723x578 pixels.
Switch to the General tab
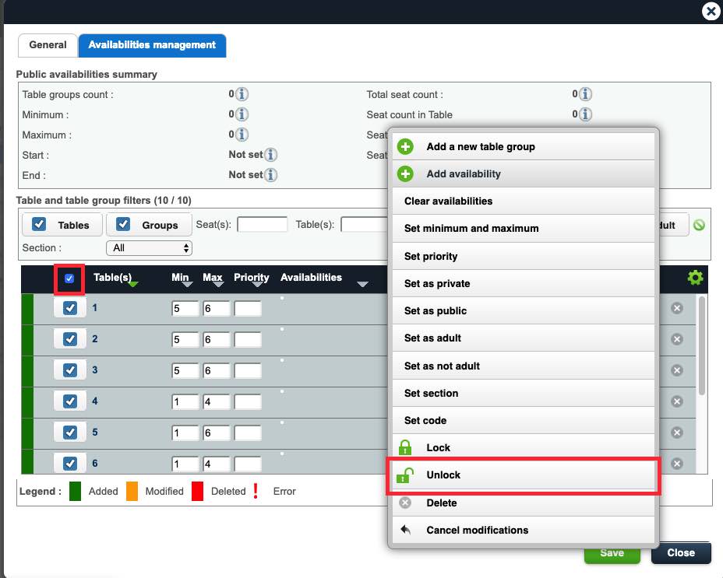tap(47, 45)
